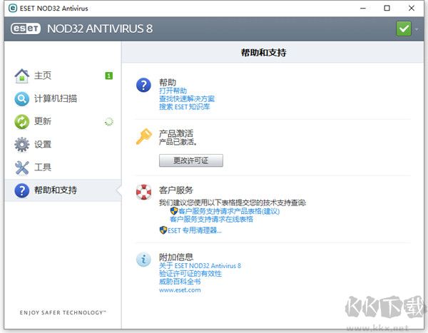428x333 pixels.
Task: Click 查找快速解决方案 link
Action: click(x=187, y=99)
